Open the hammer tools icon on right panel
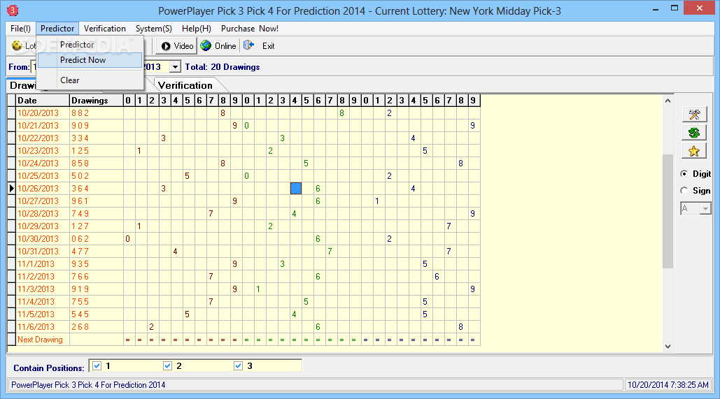The height and width of the screenshot is (399, 720). click(x=694, y=114)
